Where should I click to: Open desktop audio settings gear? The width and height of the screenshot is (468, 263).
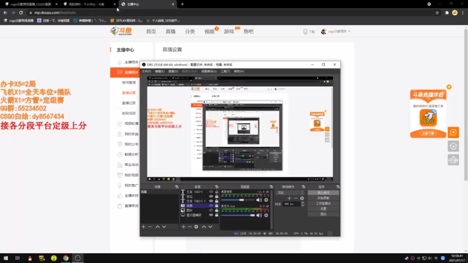(266, 200)
